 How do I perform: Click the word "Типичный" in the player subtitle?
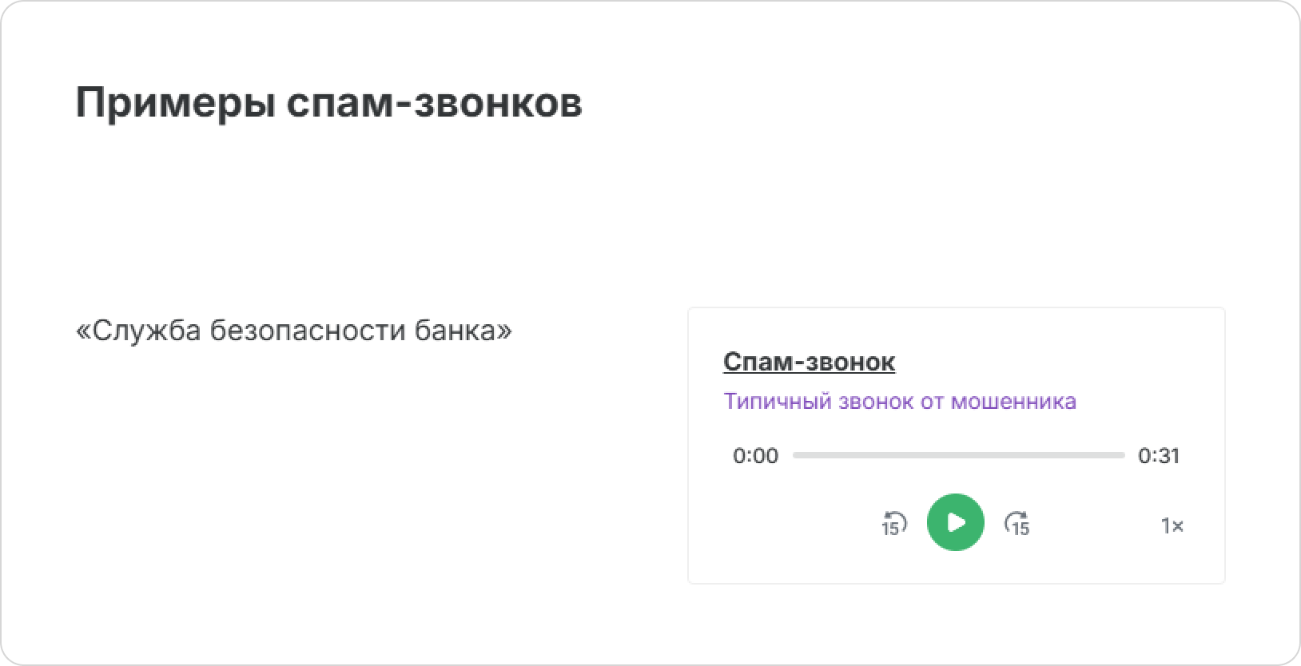point(777,401)
